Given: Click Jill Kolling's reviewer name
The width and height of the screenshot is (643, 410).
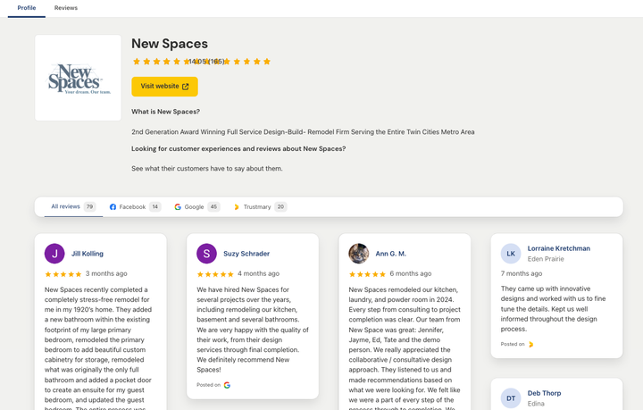Looking at the screenshot, I should click(x=88, y=254).
